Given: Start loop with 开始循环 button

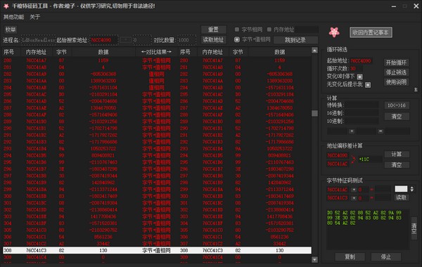Looking at the screenshot, I should click(x=397, y=63).
